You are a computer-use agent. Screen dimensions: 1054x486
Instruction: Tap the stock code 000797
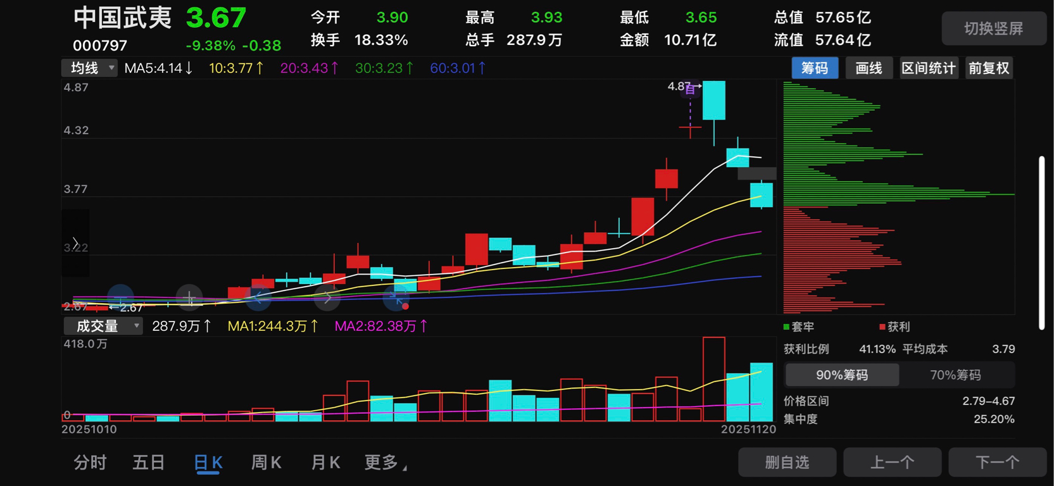(x=100, y=46)
